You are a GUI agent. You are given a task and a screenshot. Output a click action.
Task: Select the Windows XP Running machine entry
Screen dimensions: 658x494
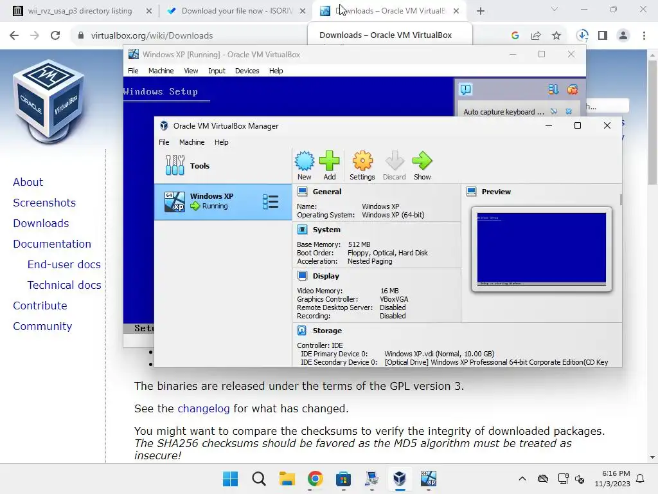223,201
